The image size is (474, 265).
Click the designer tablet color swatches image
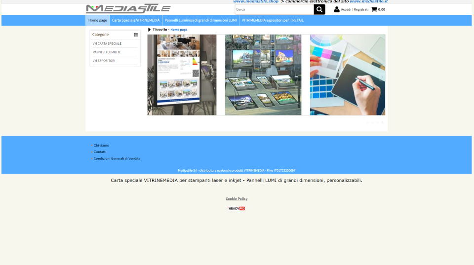point(348,75)
